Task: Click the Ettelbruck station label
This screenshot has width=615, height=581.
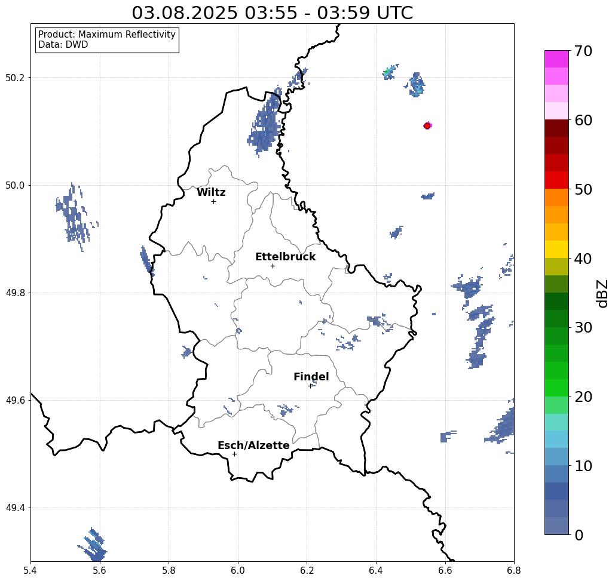Action: (x=285, y=257)
